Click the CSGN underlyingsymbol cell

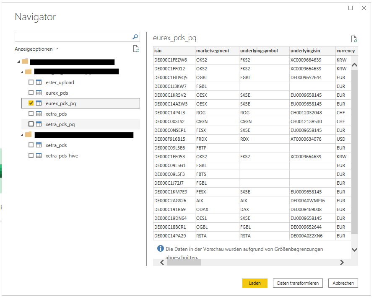264,121
